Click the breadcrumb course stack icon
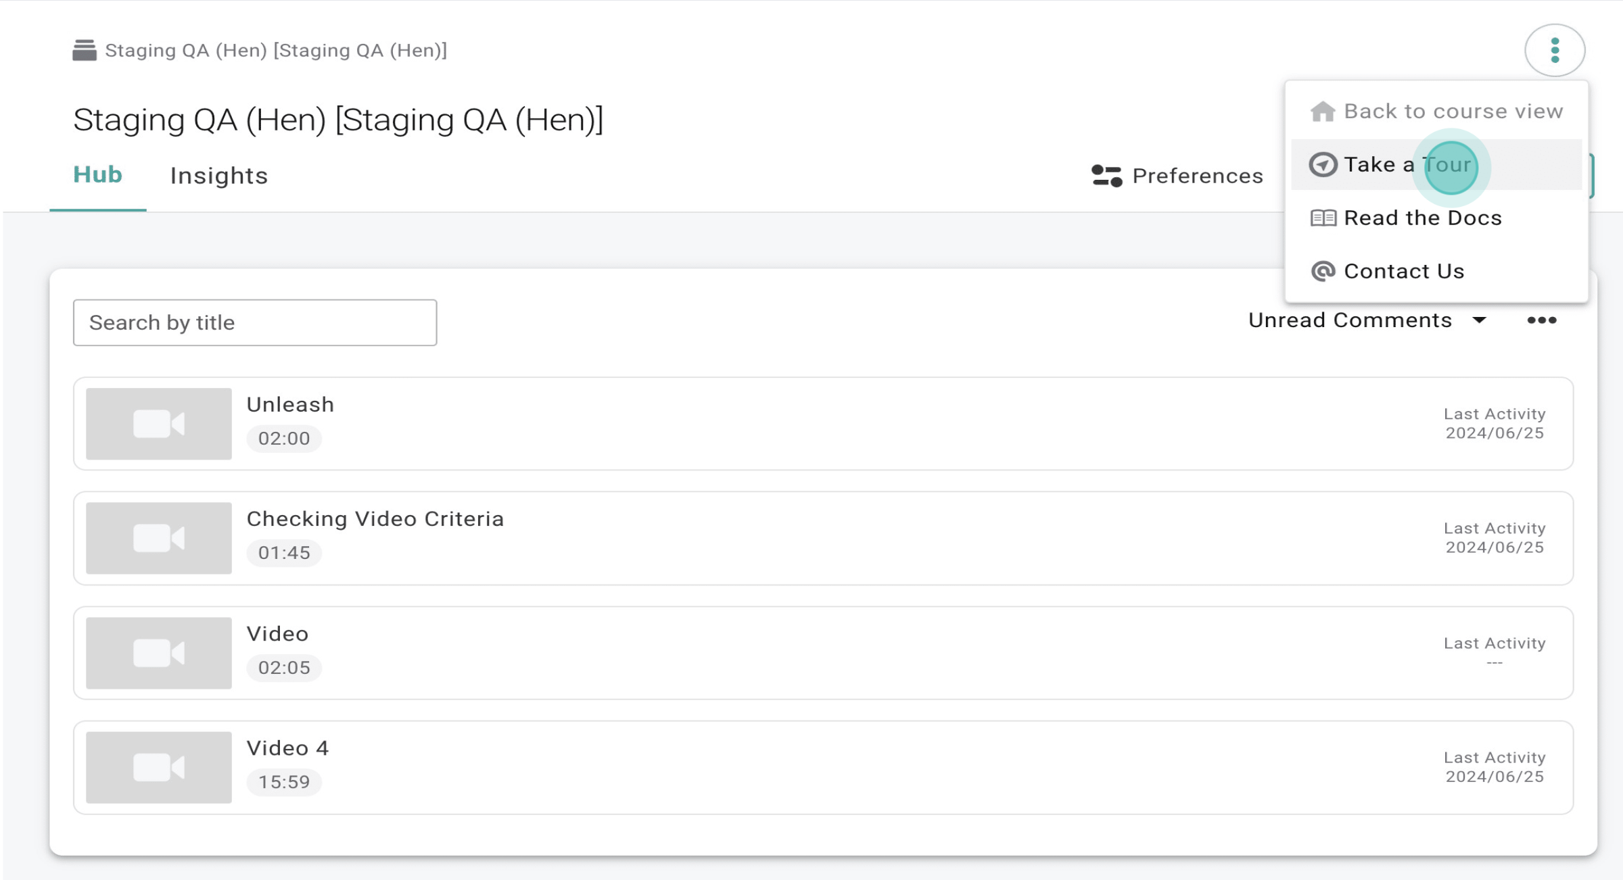 pos(85,51)
